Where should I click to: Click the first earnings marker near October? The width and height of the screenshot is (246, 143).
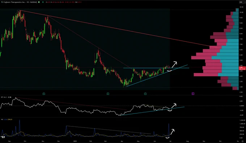click(x=44, y=94)
